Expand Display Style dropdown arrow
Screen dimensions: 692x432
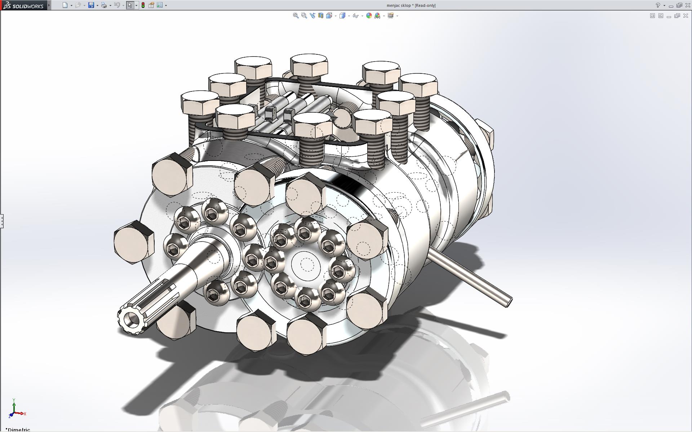349,16
